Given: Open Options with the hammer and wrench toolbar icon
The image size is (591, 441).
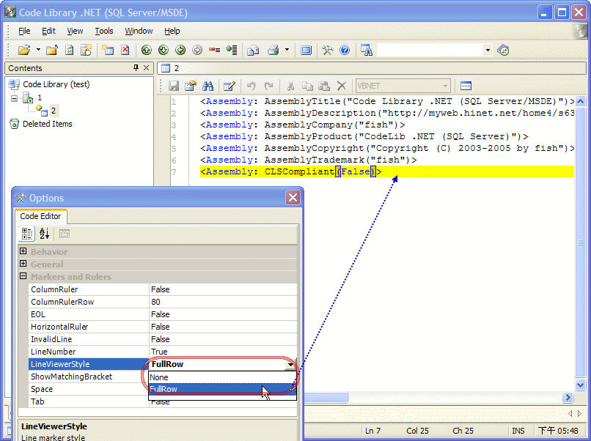Looking at the screenshot, I should pos(327,50).
